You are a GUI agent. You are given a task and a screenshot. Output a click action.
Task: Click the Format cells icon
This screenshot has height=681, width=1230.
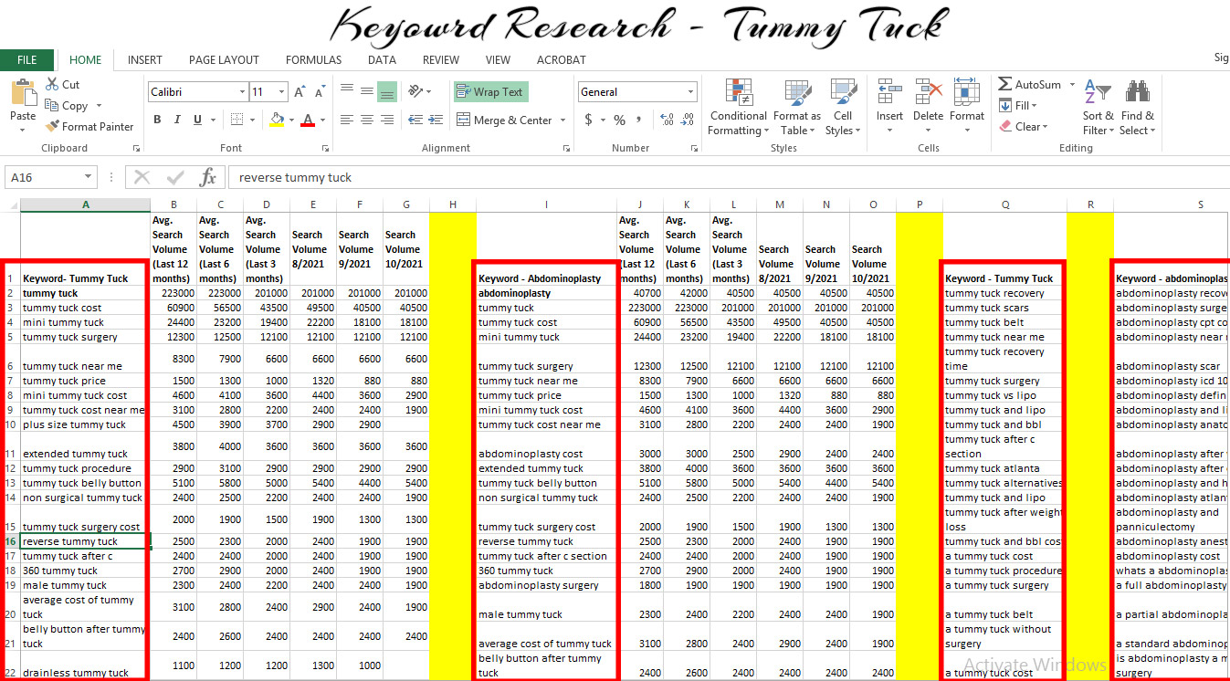(966, 92)
